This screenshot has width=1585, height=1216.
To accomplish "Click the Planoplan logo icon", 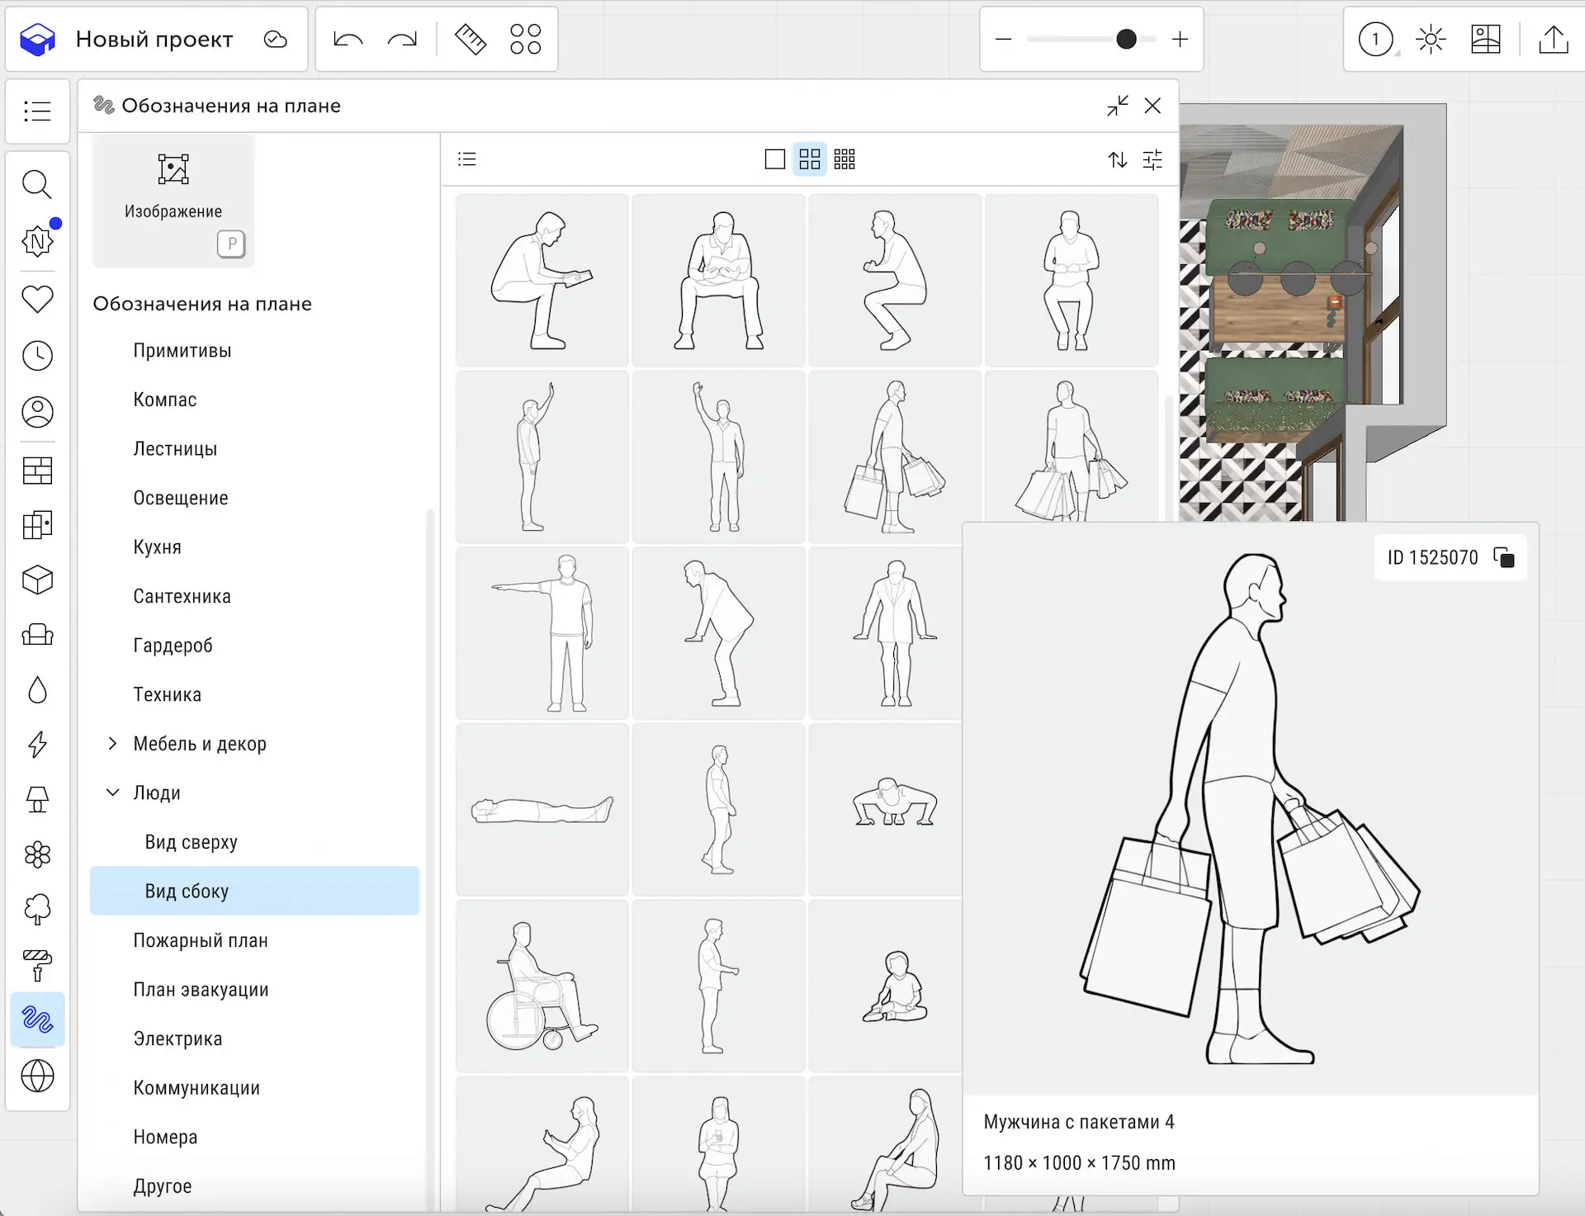I will [37, 39].
